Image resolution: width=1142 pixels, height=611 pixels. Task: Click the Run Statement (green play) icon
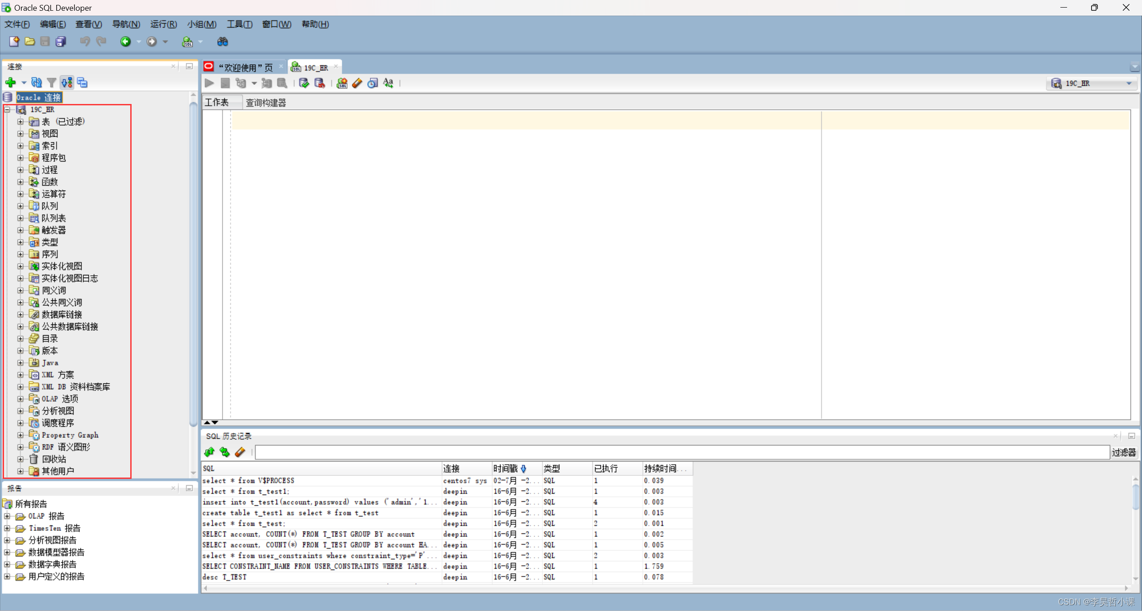[x=208, y=83]
